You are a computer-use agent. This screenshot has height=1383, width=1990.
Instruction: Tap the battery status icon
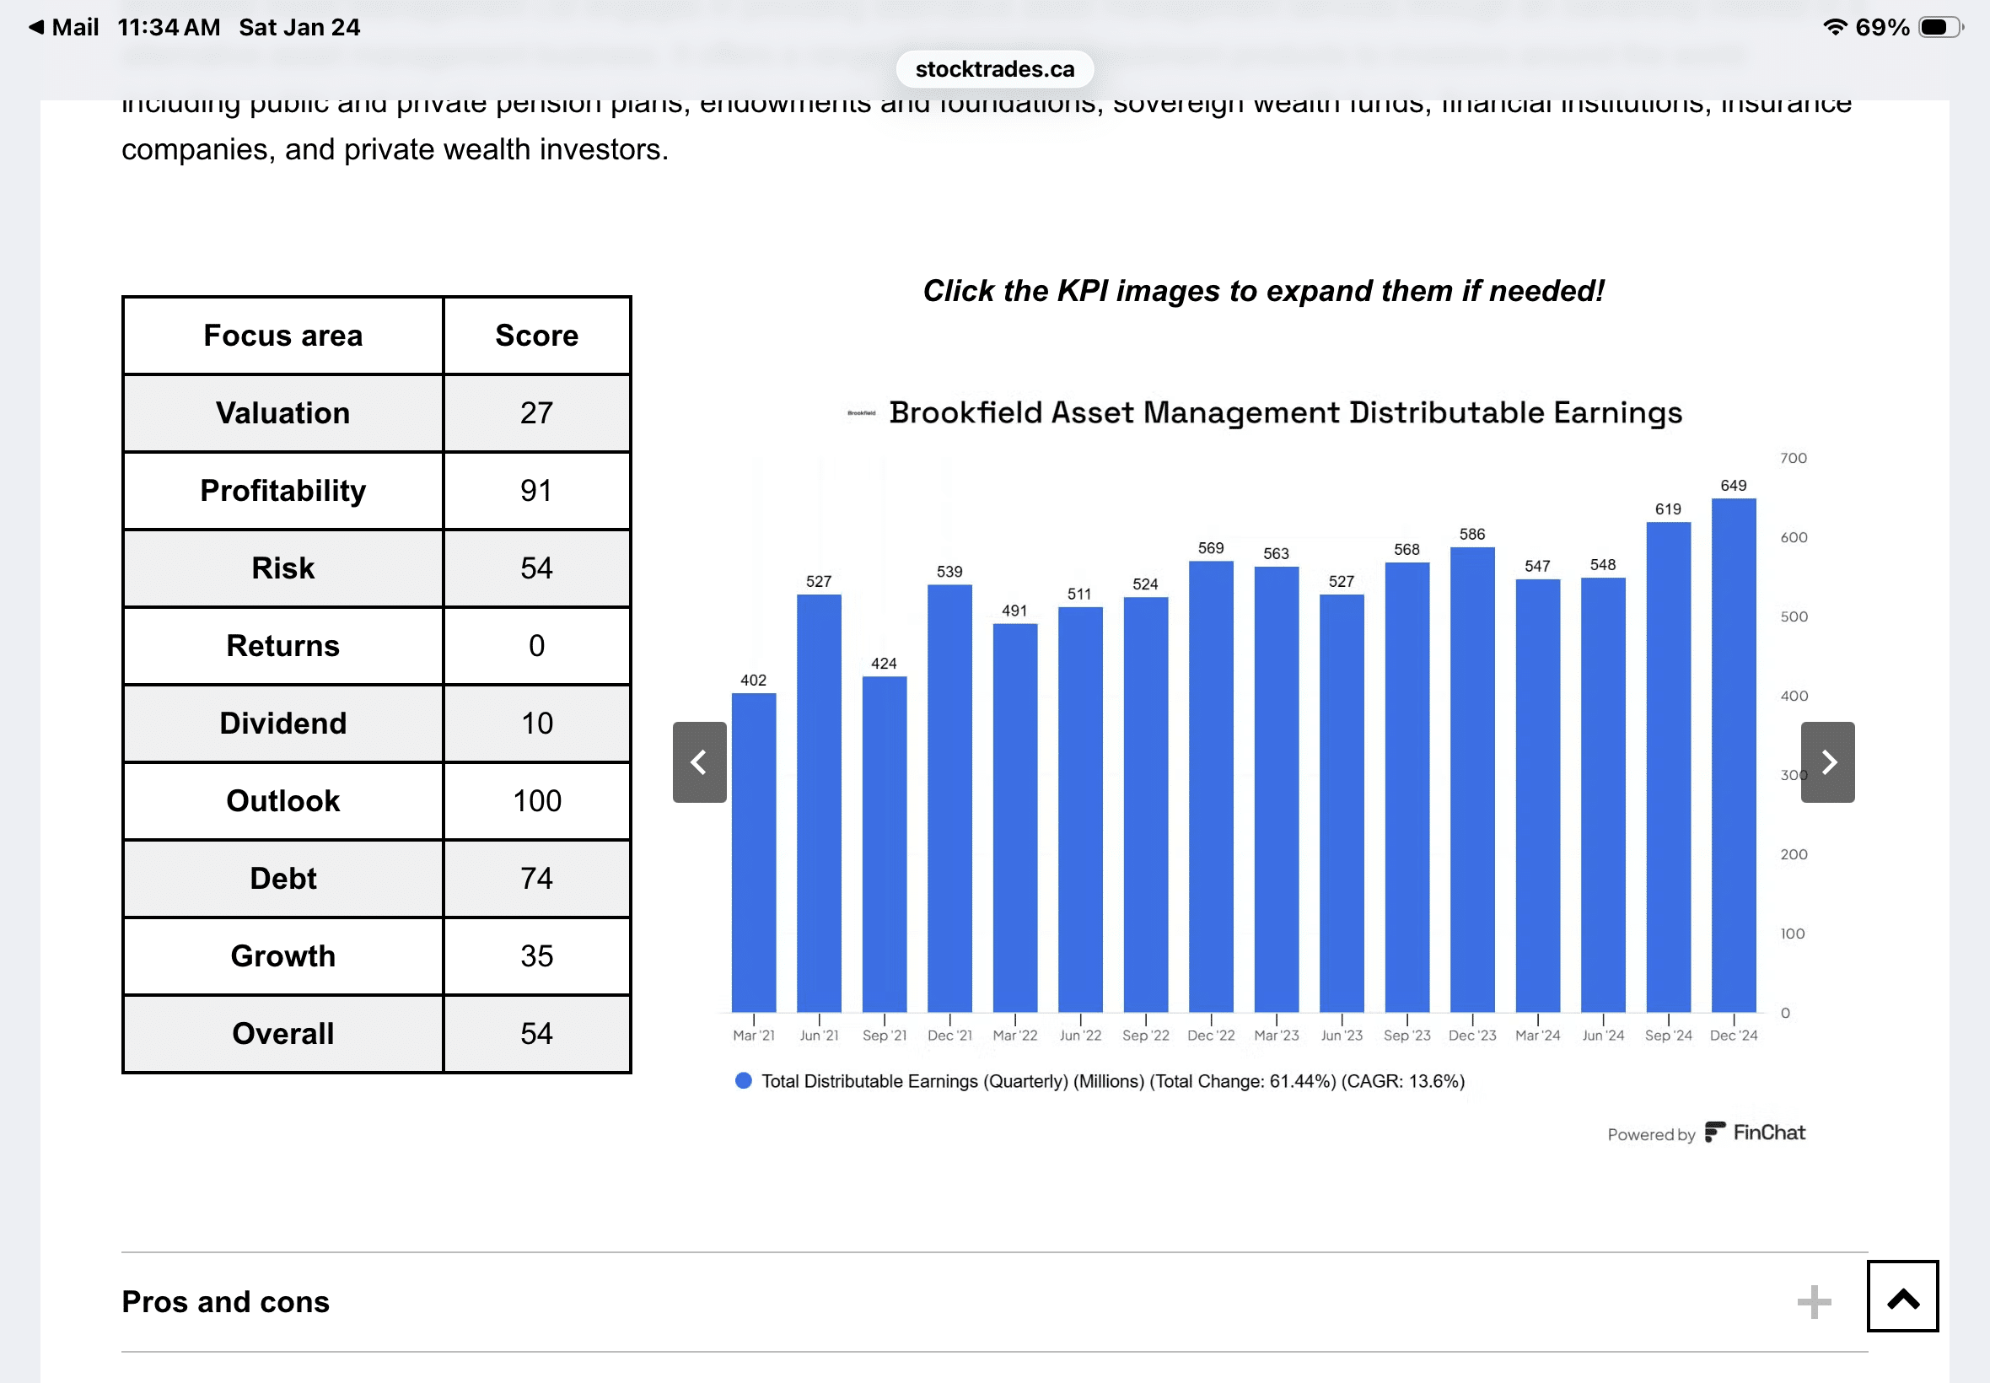1938,27
